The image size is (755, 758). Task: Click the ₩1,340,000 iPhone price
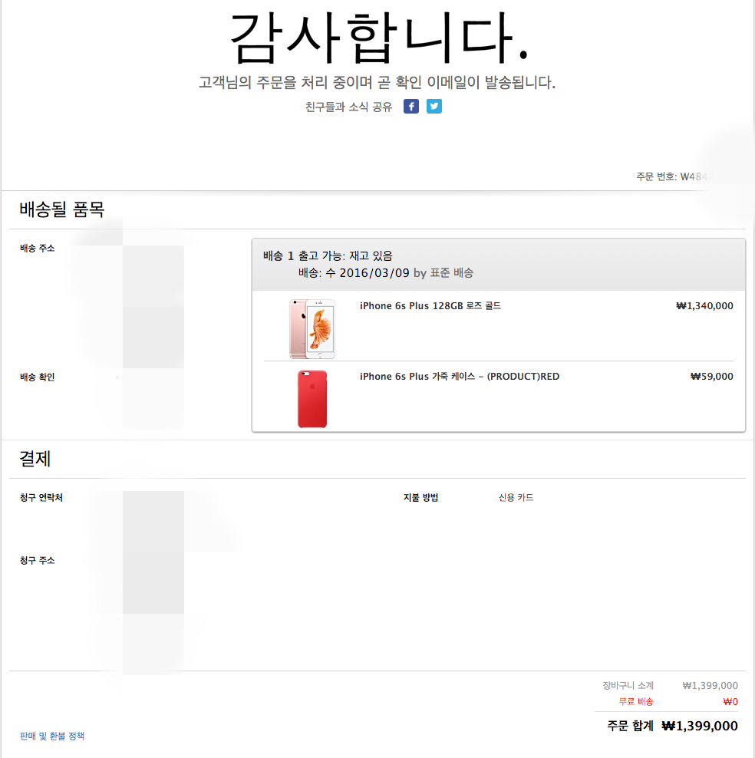click(704, 306)
